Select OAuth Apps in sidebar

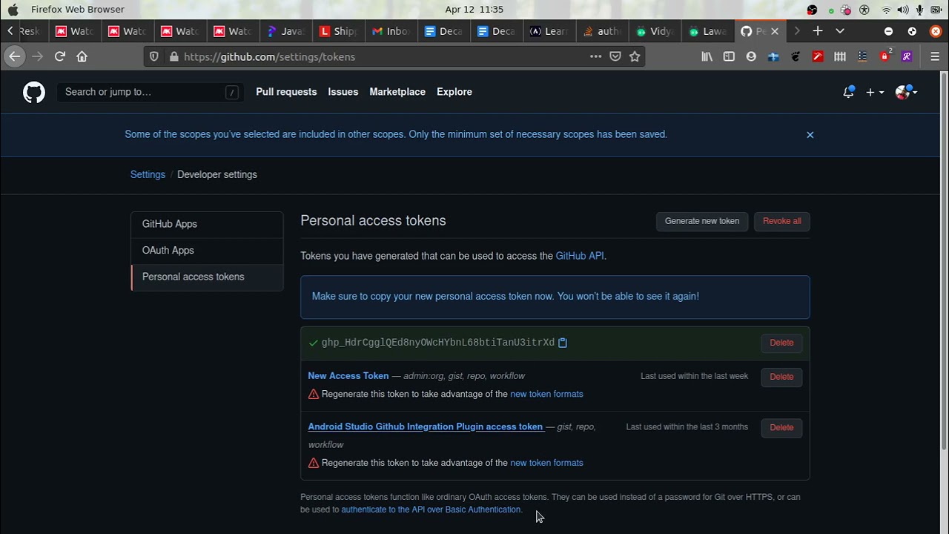coord(207,251)
